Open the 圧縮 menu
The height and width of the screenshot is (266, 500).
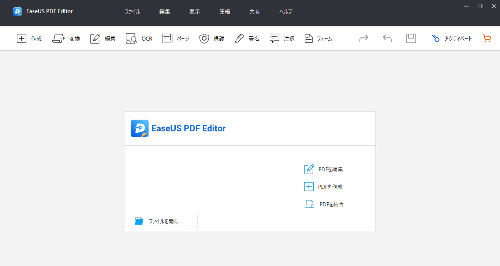225,11
